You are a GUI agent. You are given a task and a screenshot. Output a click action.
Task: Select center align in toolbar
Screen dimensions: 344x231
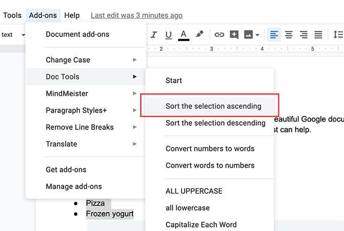pos(289,35)
